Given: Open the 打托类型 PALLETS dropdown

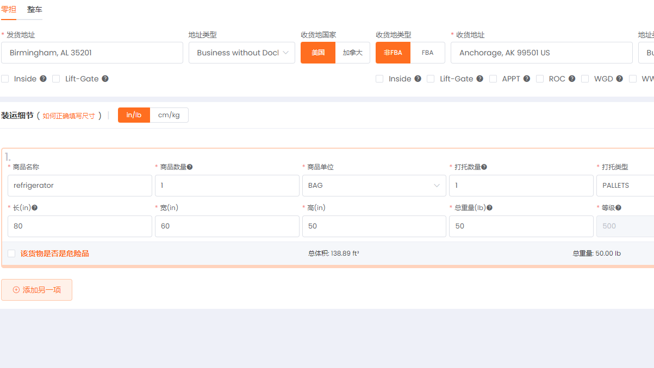Looking at the screenshot, I should pyautogui.click(x=625, y=186).
